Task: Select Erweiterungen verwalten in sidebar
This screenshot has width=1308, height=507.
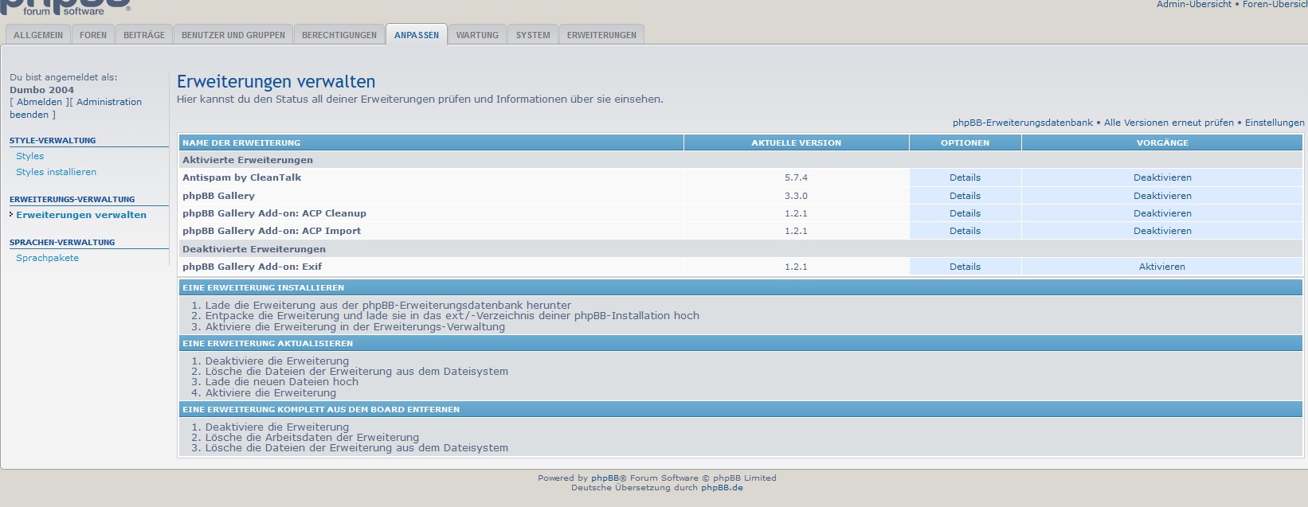Action: [81, 215]
